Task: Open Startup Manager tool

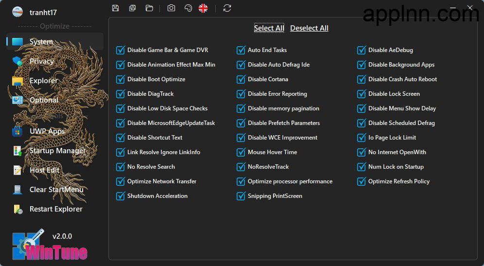Action: click(x=55, y=151)
